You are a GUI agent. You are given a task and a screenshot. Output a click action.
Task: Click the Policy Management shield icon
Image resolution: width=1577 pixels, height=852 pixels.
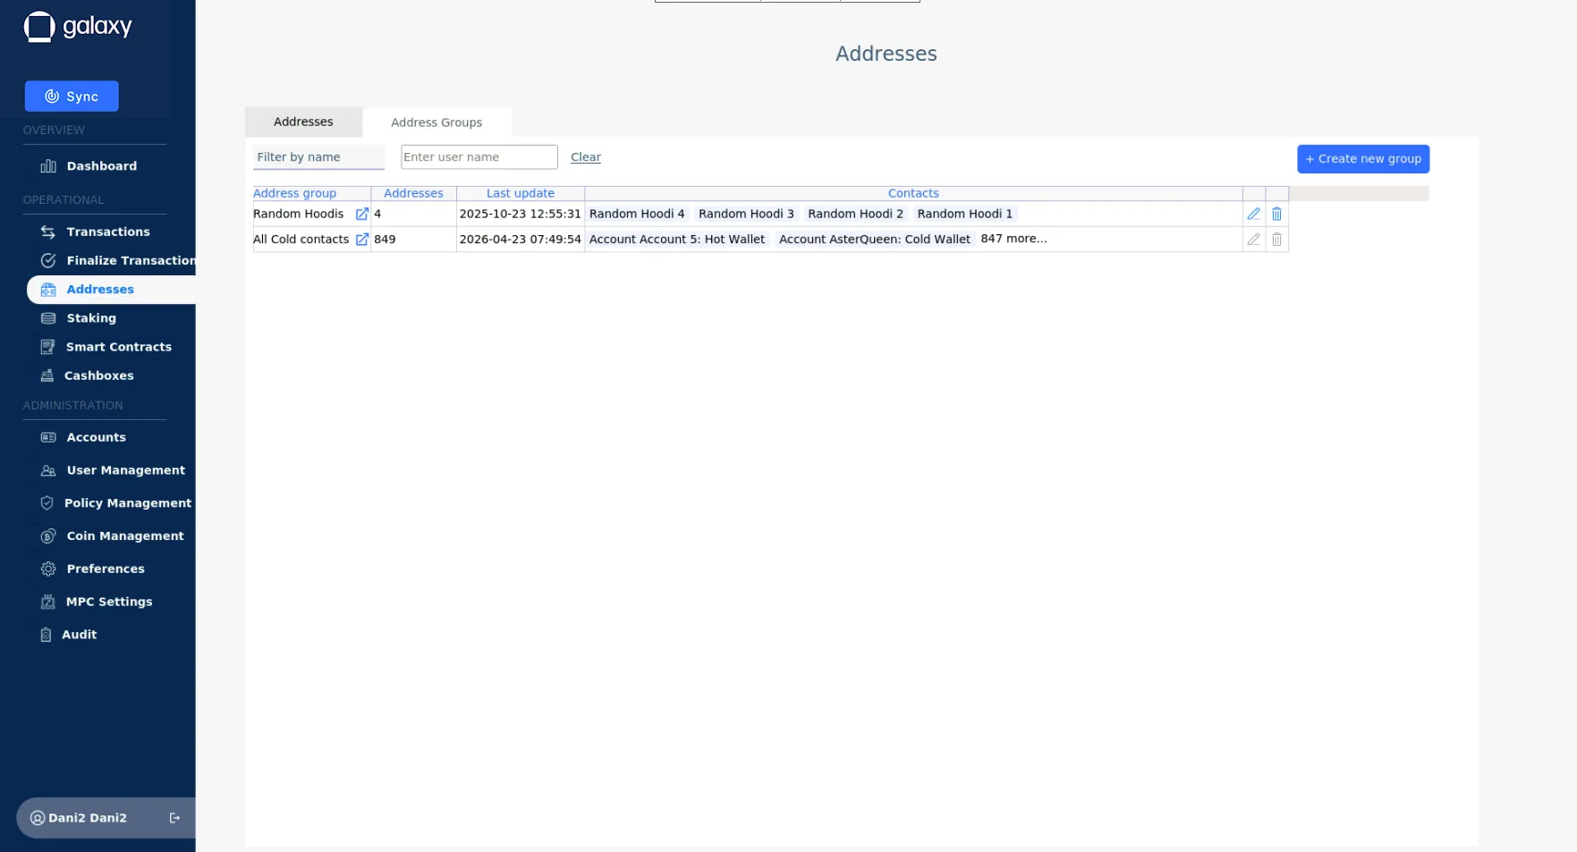47,503
